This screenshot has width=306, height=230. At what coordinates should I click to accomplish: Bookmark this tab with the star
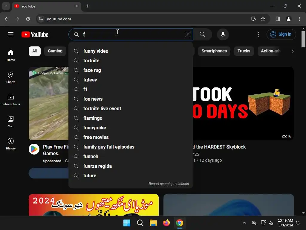(263, 19)
